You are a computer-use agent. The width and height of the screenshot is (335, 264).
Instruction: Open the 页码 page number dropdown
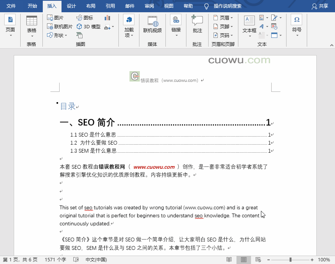click(x=223, y=35)
